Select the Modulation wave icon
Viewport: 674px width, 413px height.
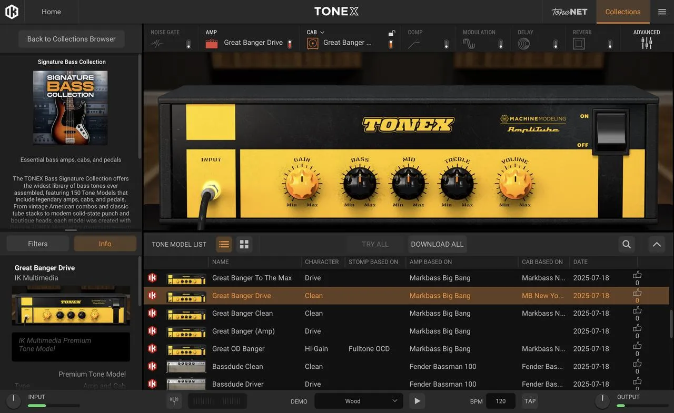click(469, 44)
